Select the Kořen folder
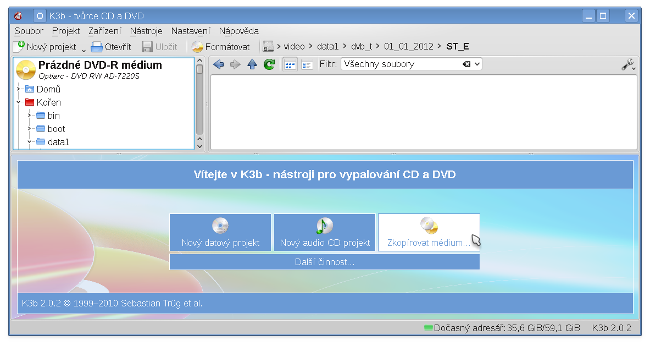This screenshot has height=346, width=650. coord(43,102)
